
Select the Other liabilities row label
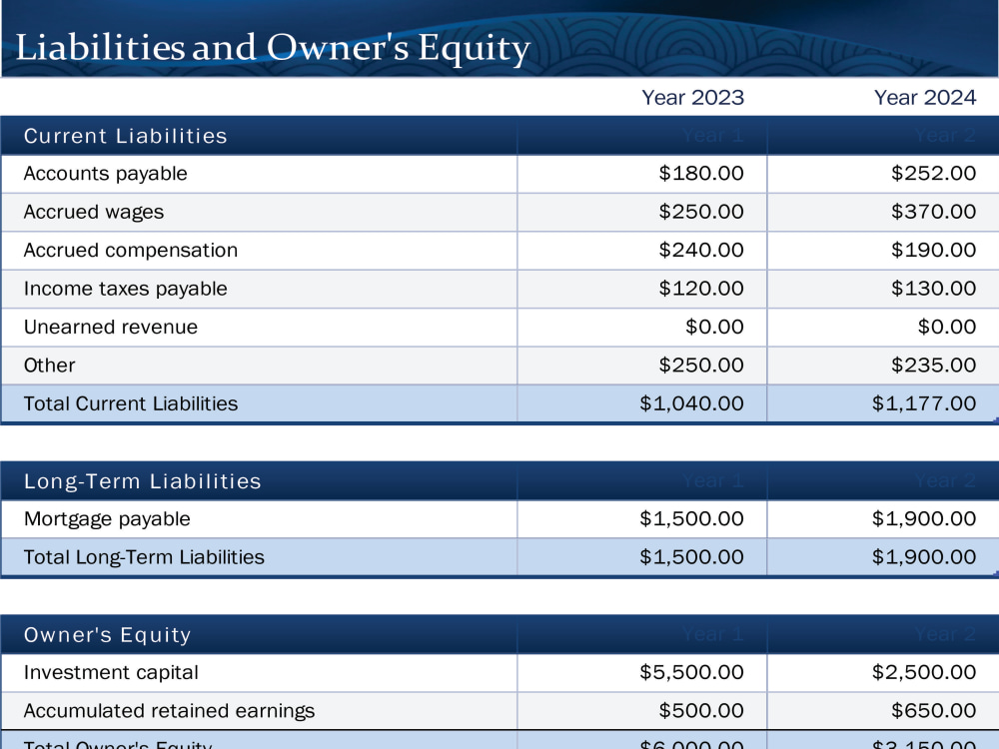(50, 366)
